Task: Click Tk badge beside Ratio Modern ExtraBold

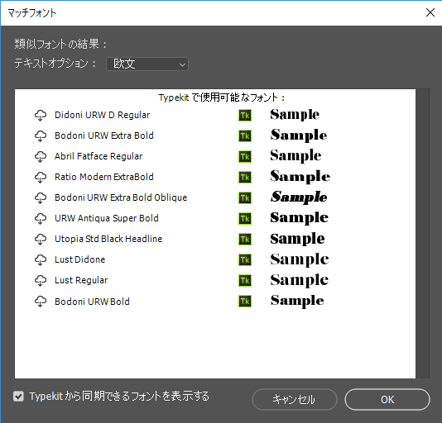Action: tap(245, 178)
